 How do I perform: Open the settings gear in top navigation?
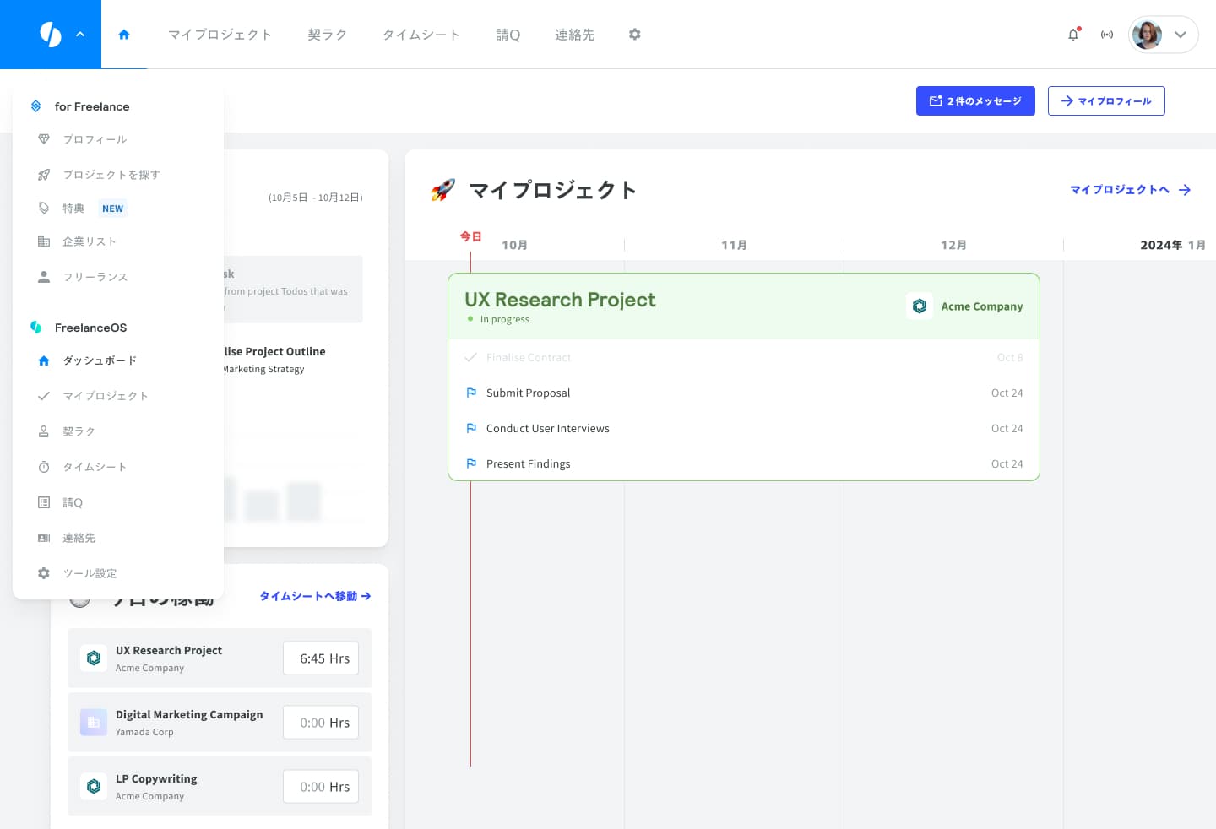(x=635, y=35)
